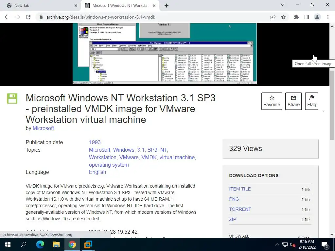335x251 pixels.
Task: Open the 1993 publication date link
Action: 95,142
